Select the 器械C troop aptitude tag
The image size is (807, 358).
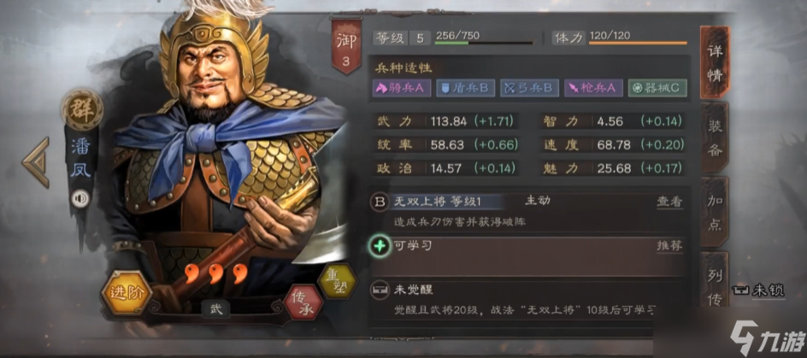[x=657, y=88]
